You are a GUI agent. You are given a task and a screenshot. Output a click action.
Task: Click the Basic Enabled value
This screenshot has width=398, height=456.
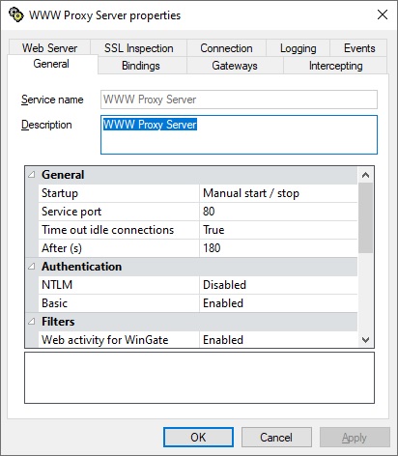pyautogui.click(x=223, y=303)
